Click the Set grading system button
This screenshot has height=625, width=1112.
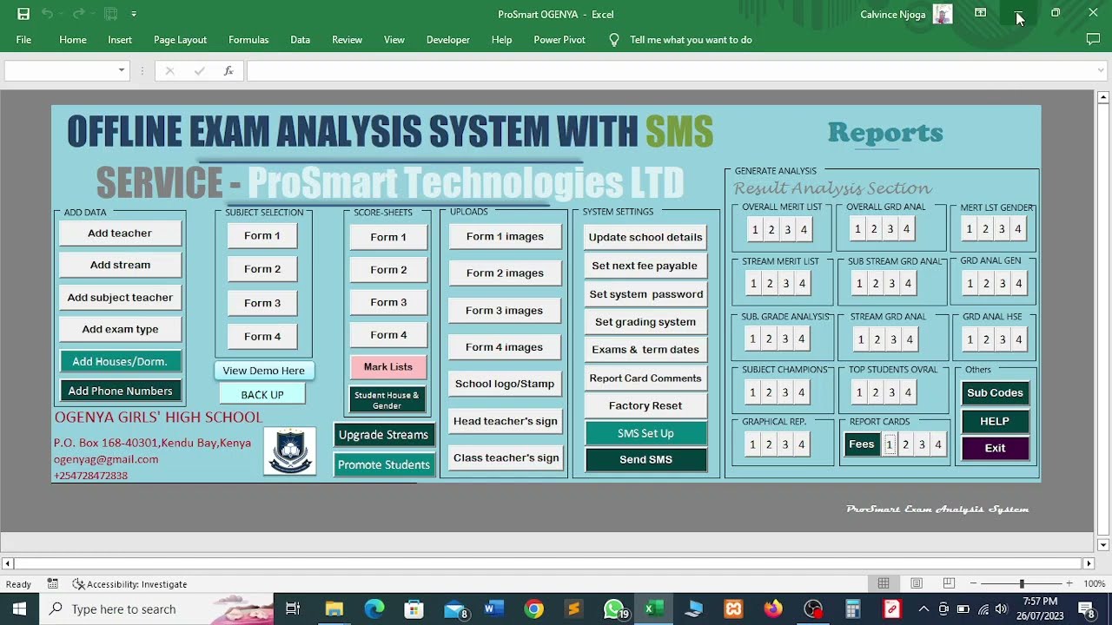click(x=645, y=322)
